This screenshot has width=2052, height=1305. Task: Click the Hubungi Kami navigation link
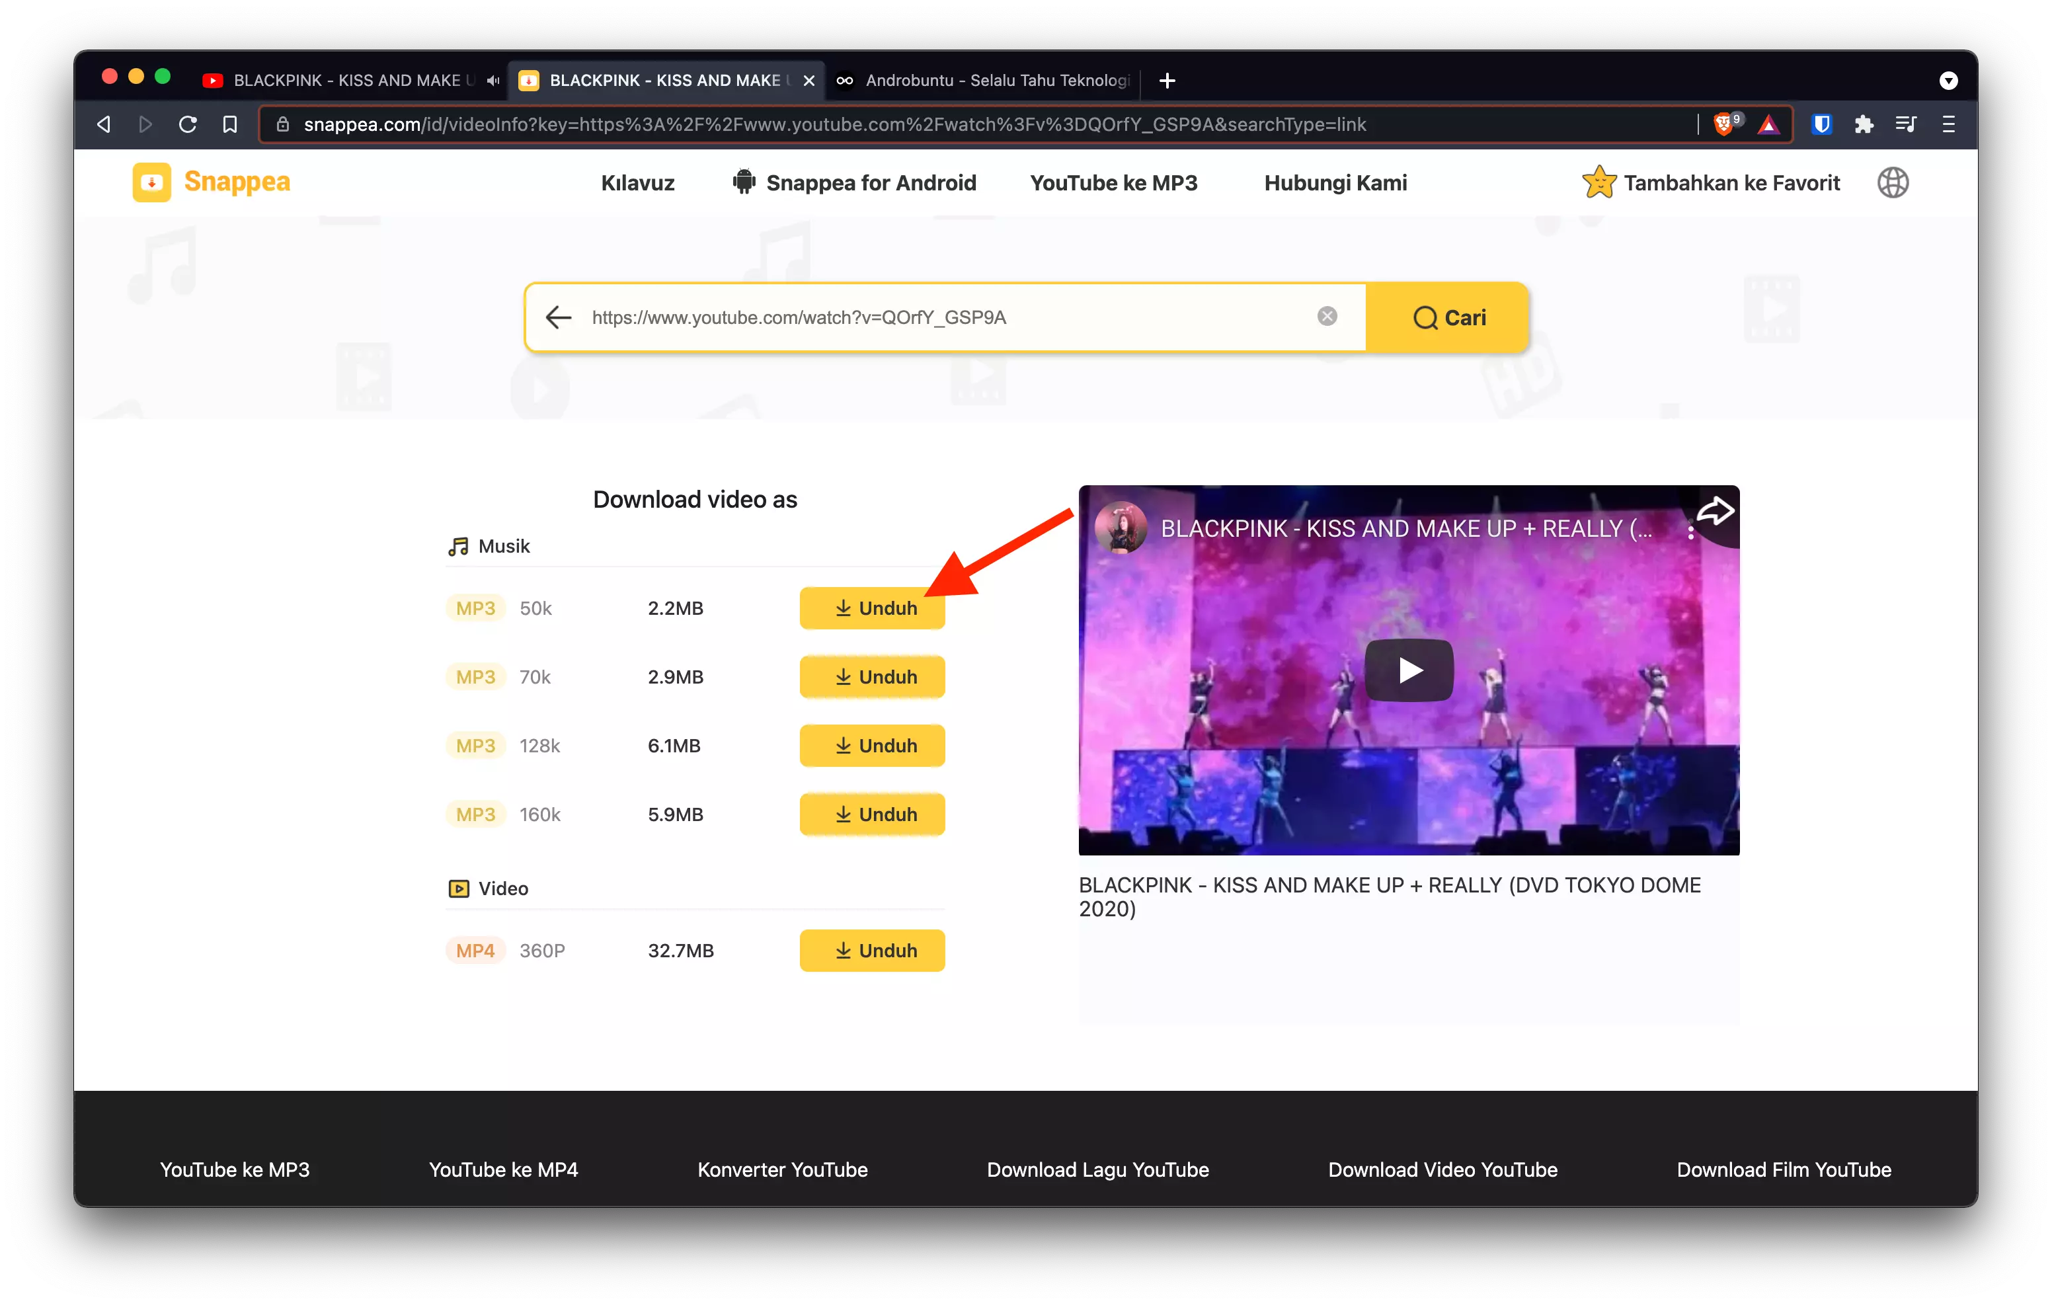[x=1334, y=182]
